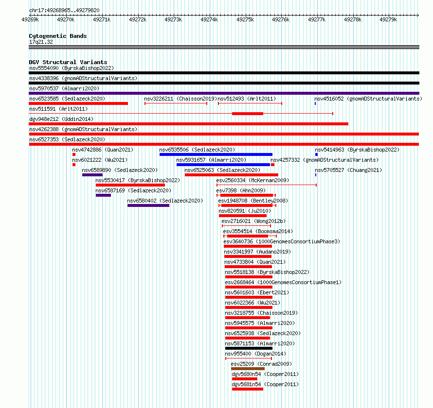Viewport: 433px width, 408px height.
Task: Click esv2560334 (McKernan2009) label
Action: pos(253,180)
